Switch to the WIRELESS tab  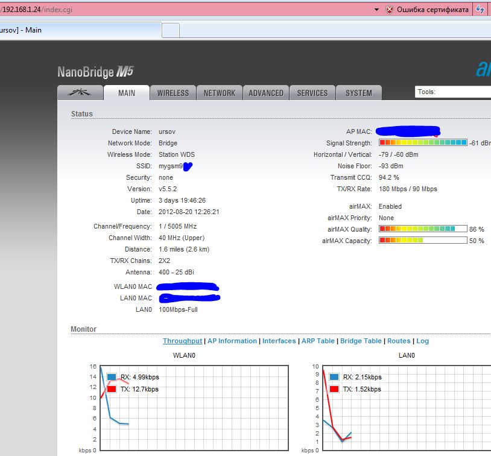[173, 93]
